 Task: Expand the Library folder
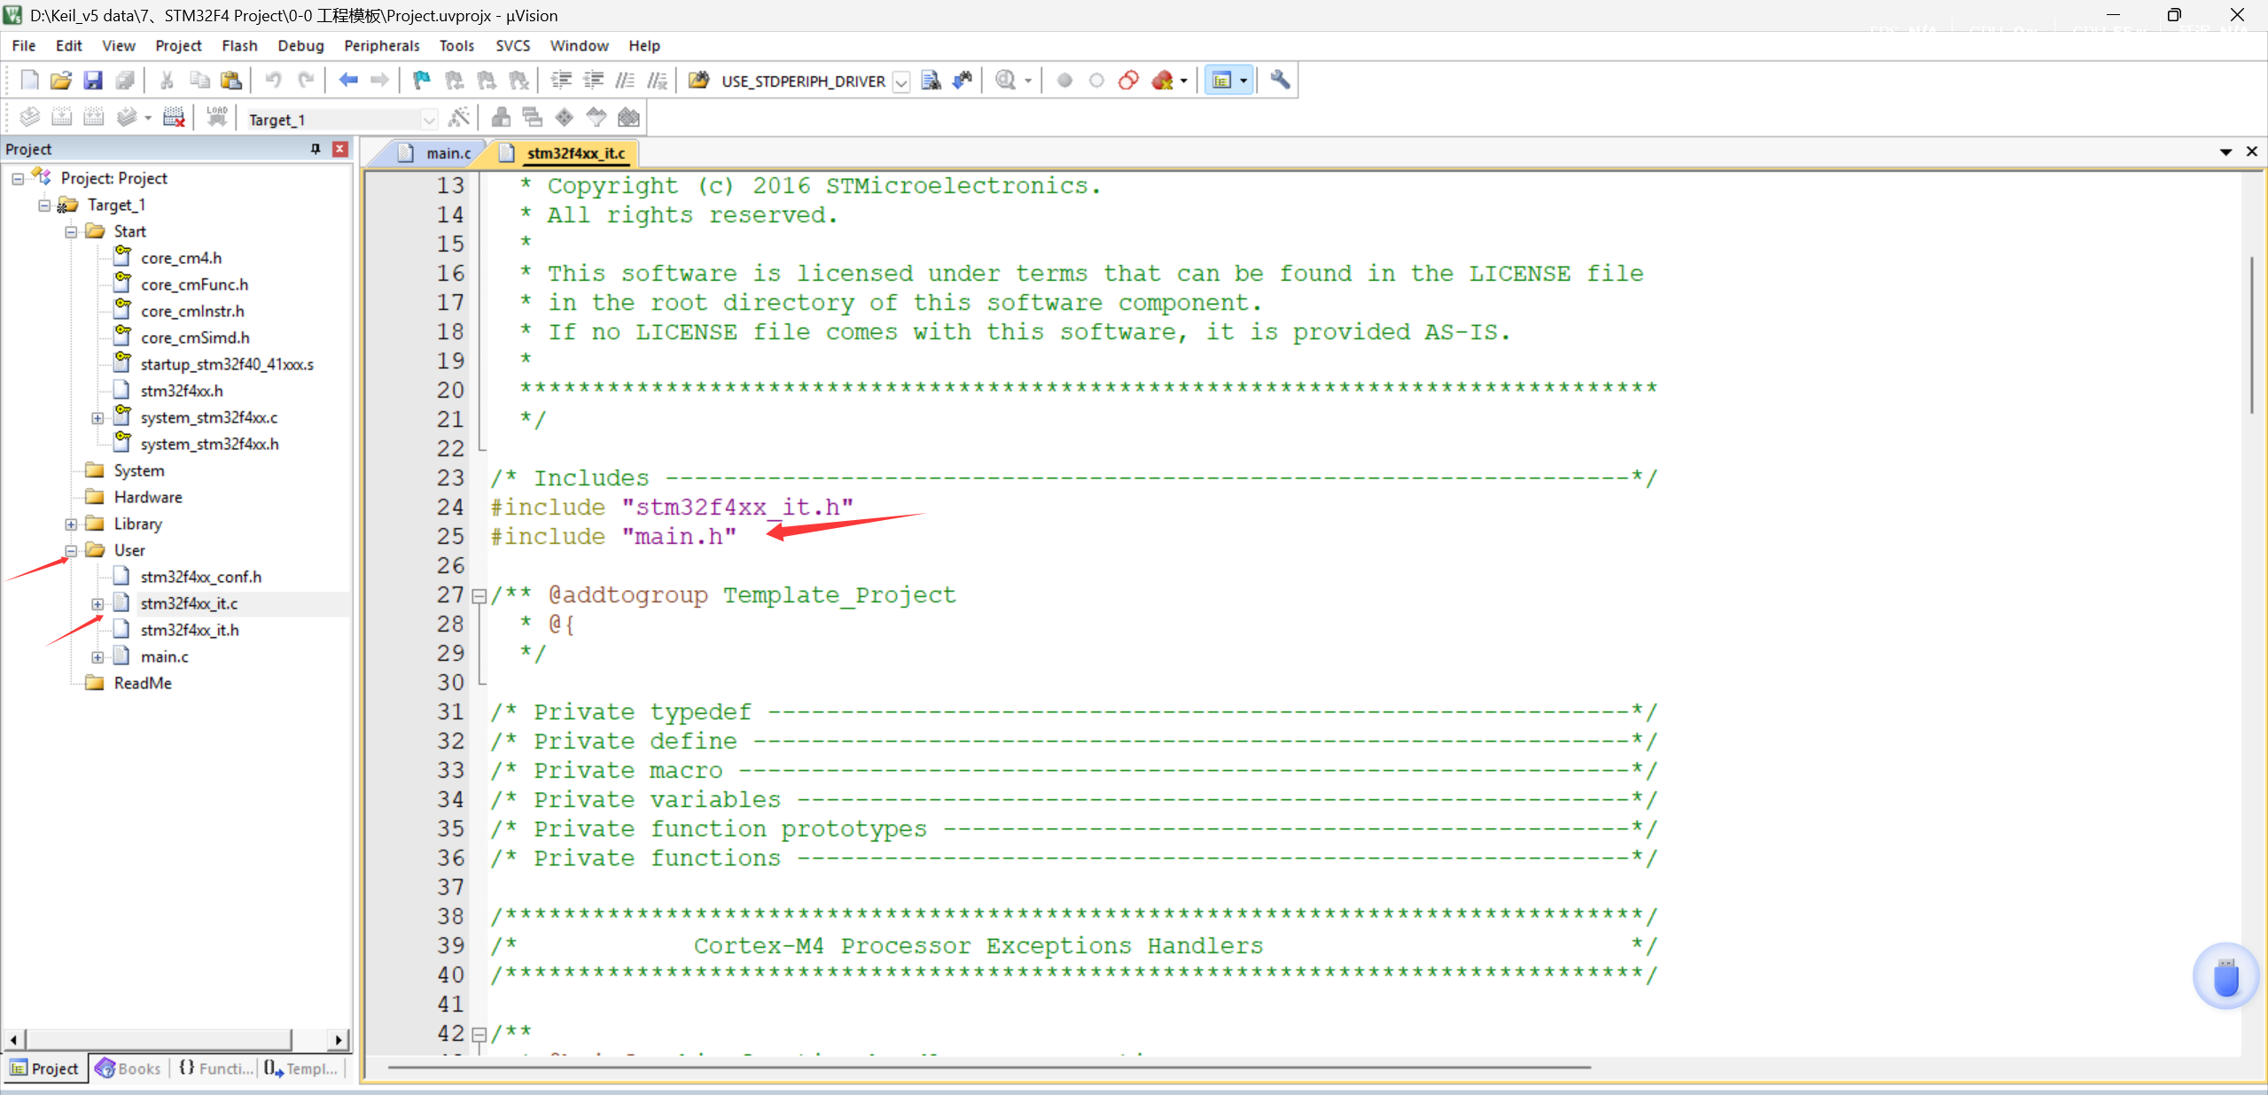point(71,524)
